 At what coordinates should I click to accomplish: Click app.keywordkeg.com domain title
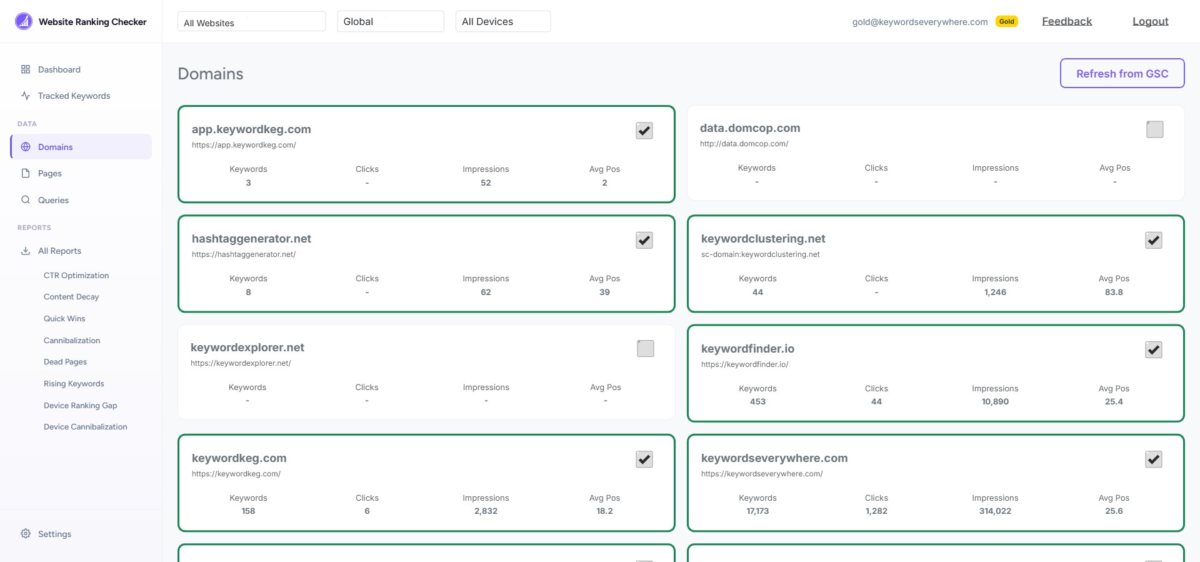coord(251,129)
